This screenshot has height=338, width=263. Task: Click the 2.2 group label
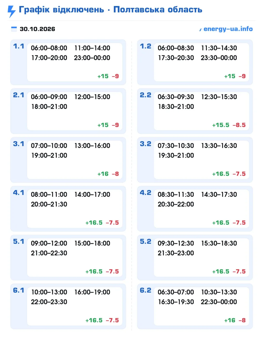(145, 95)
